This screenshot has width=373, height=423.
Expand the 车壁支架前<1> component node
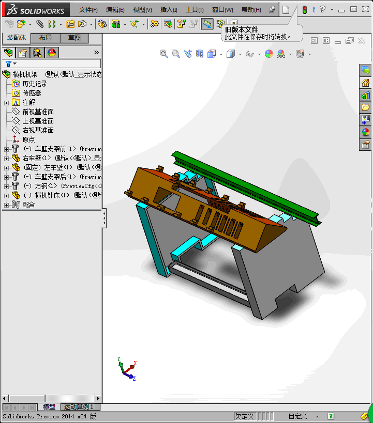[x=7, y=149]
